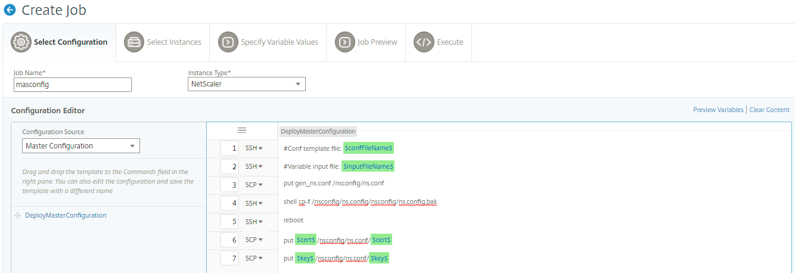This screenshot has height=273, width=795.
Task: Click the Clear Content link
Action: pos(769,110)
